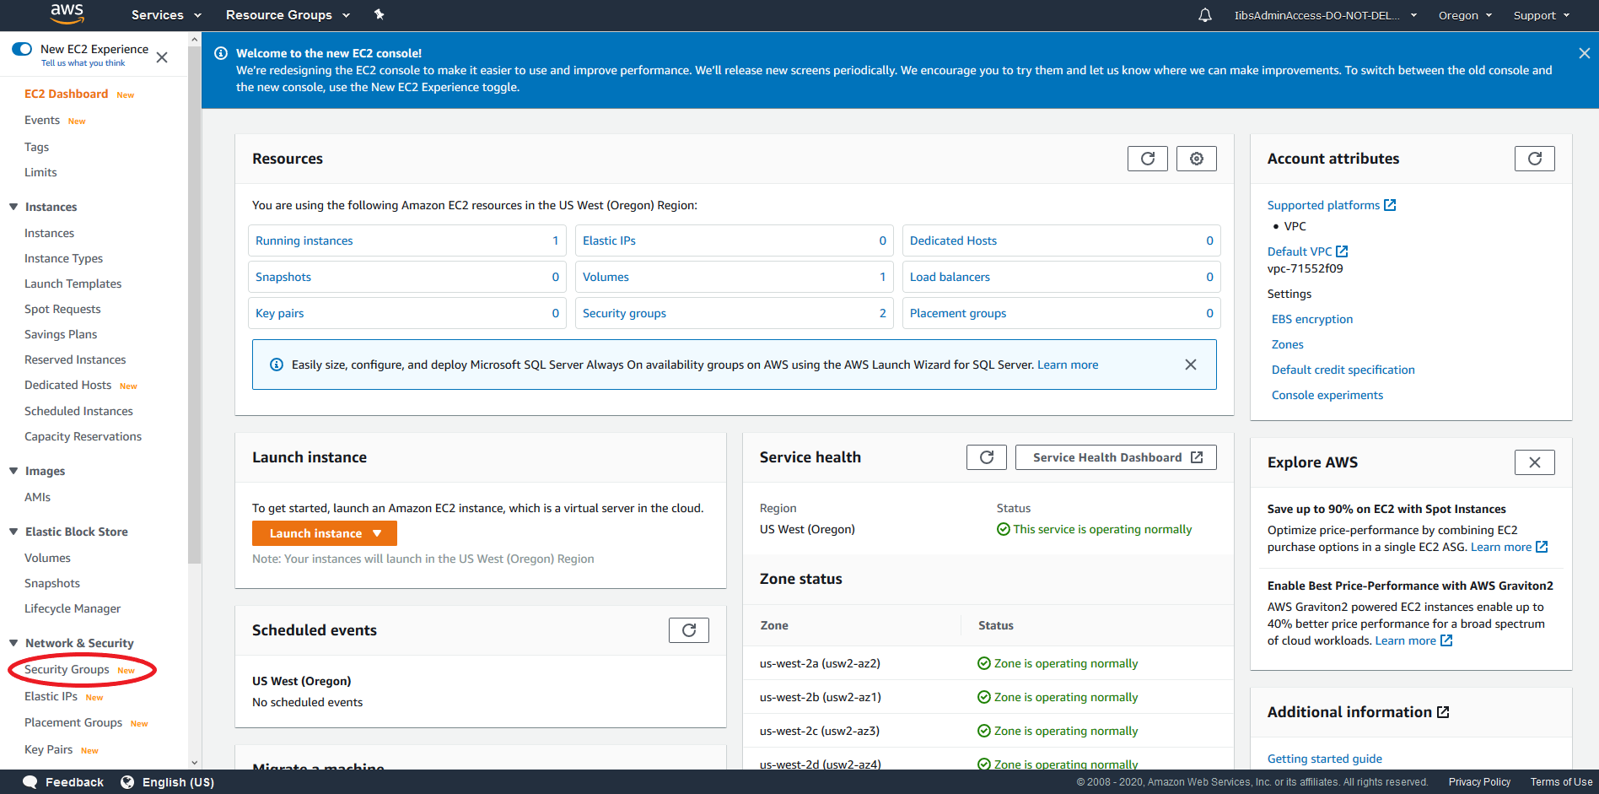Open the Resources preferences gear
Viewport: 1599px width, 794px height.
(x=1196, y=158)
